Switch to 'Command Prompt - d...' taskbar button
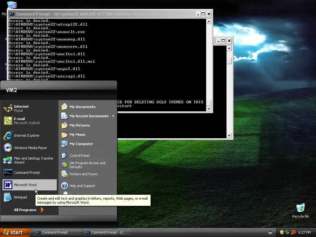Viewport: 316px width, 237px height. tap(107, 232)
